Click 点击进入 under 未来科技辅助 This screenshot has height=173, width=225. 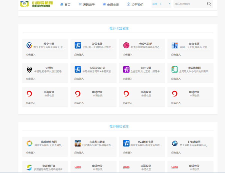click(x=79, y=153)
